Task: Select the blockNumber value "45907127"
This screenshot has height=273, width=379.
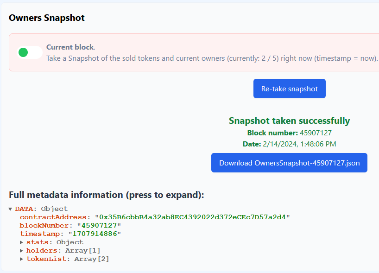Action: [x=99, y=226]
